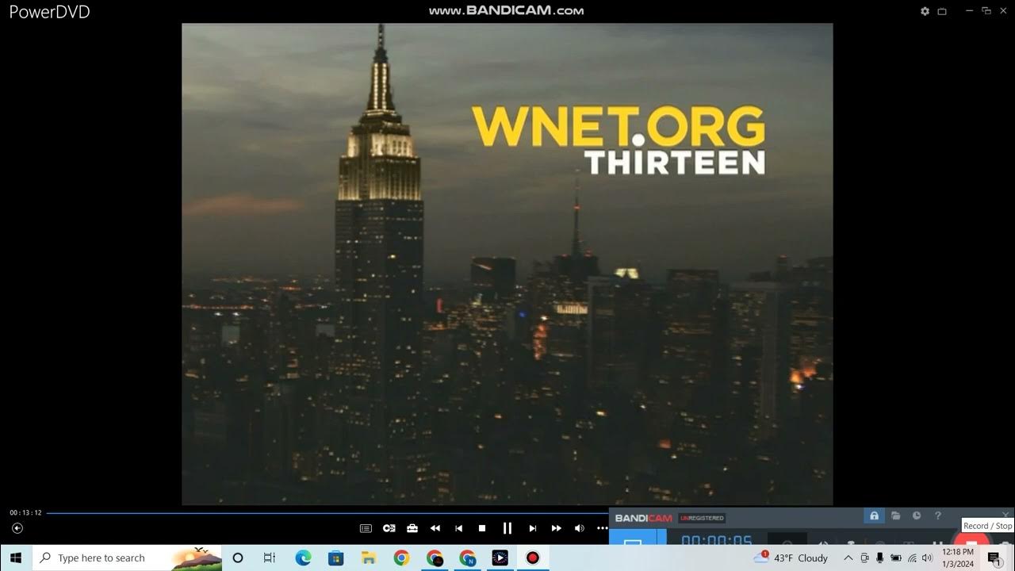Screen dimensions: 1015x571
Task: Open Bandicam taskbar icon
Action: coord(533,558)
